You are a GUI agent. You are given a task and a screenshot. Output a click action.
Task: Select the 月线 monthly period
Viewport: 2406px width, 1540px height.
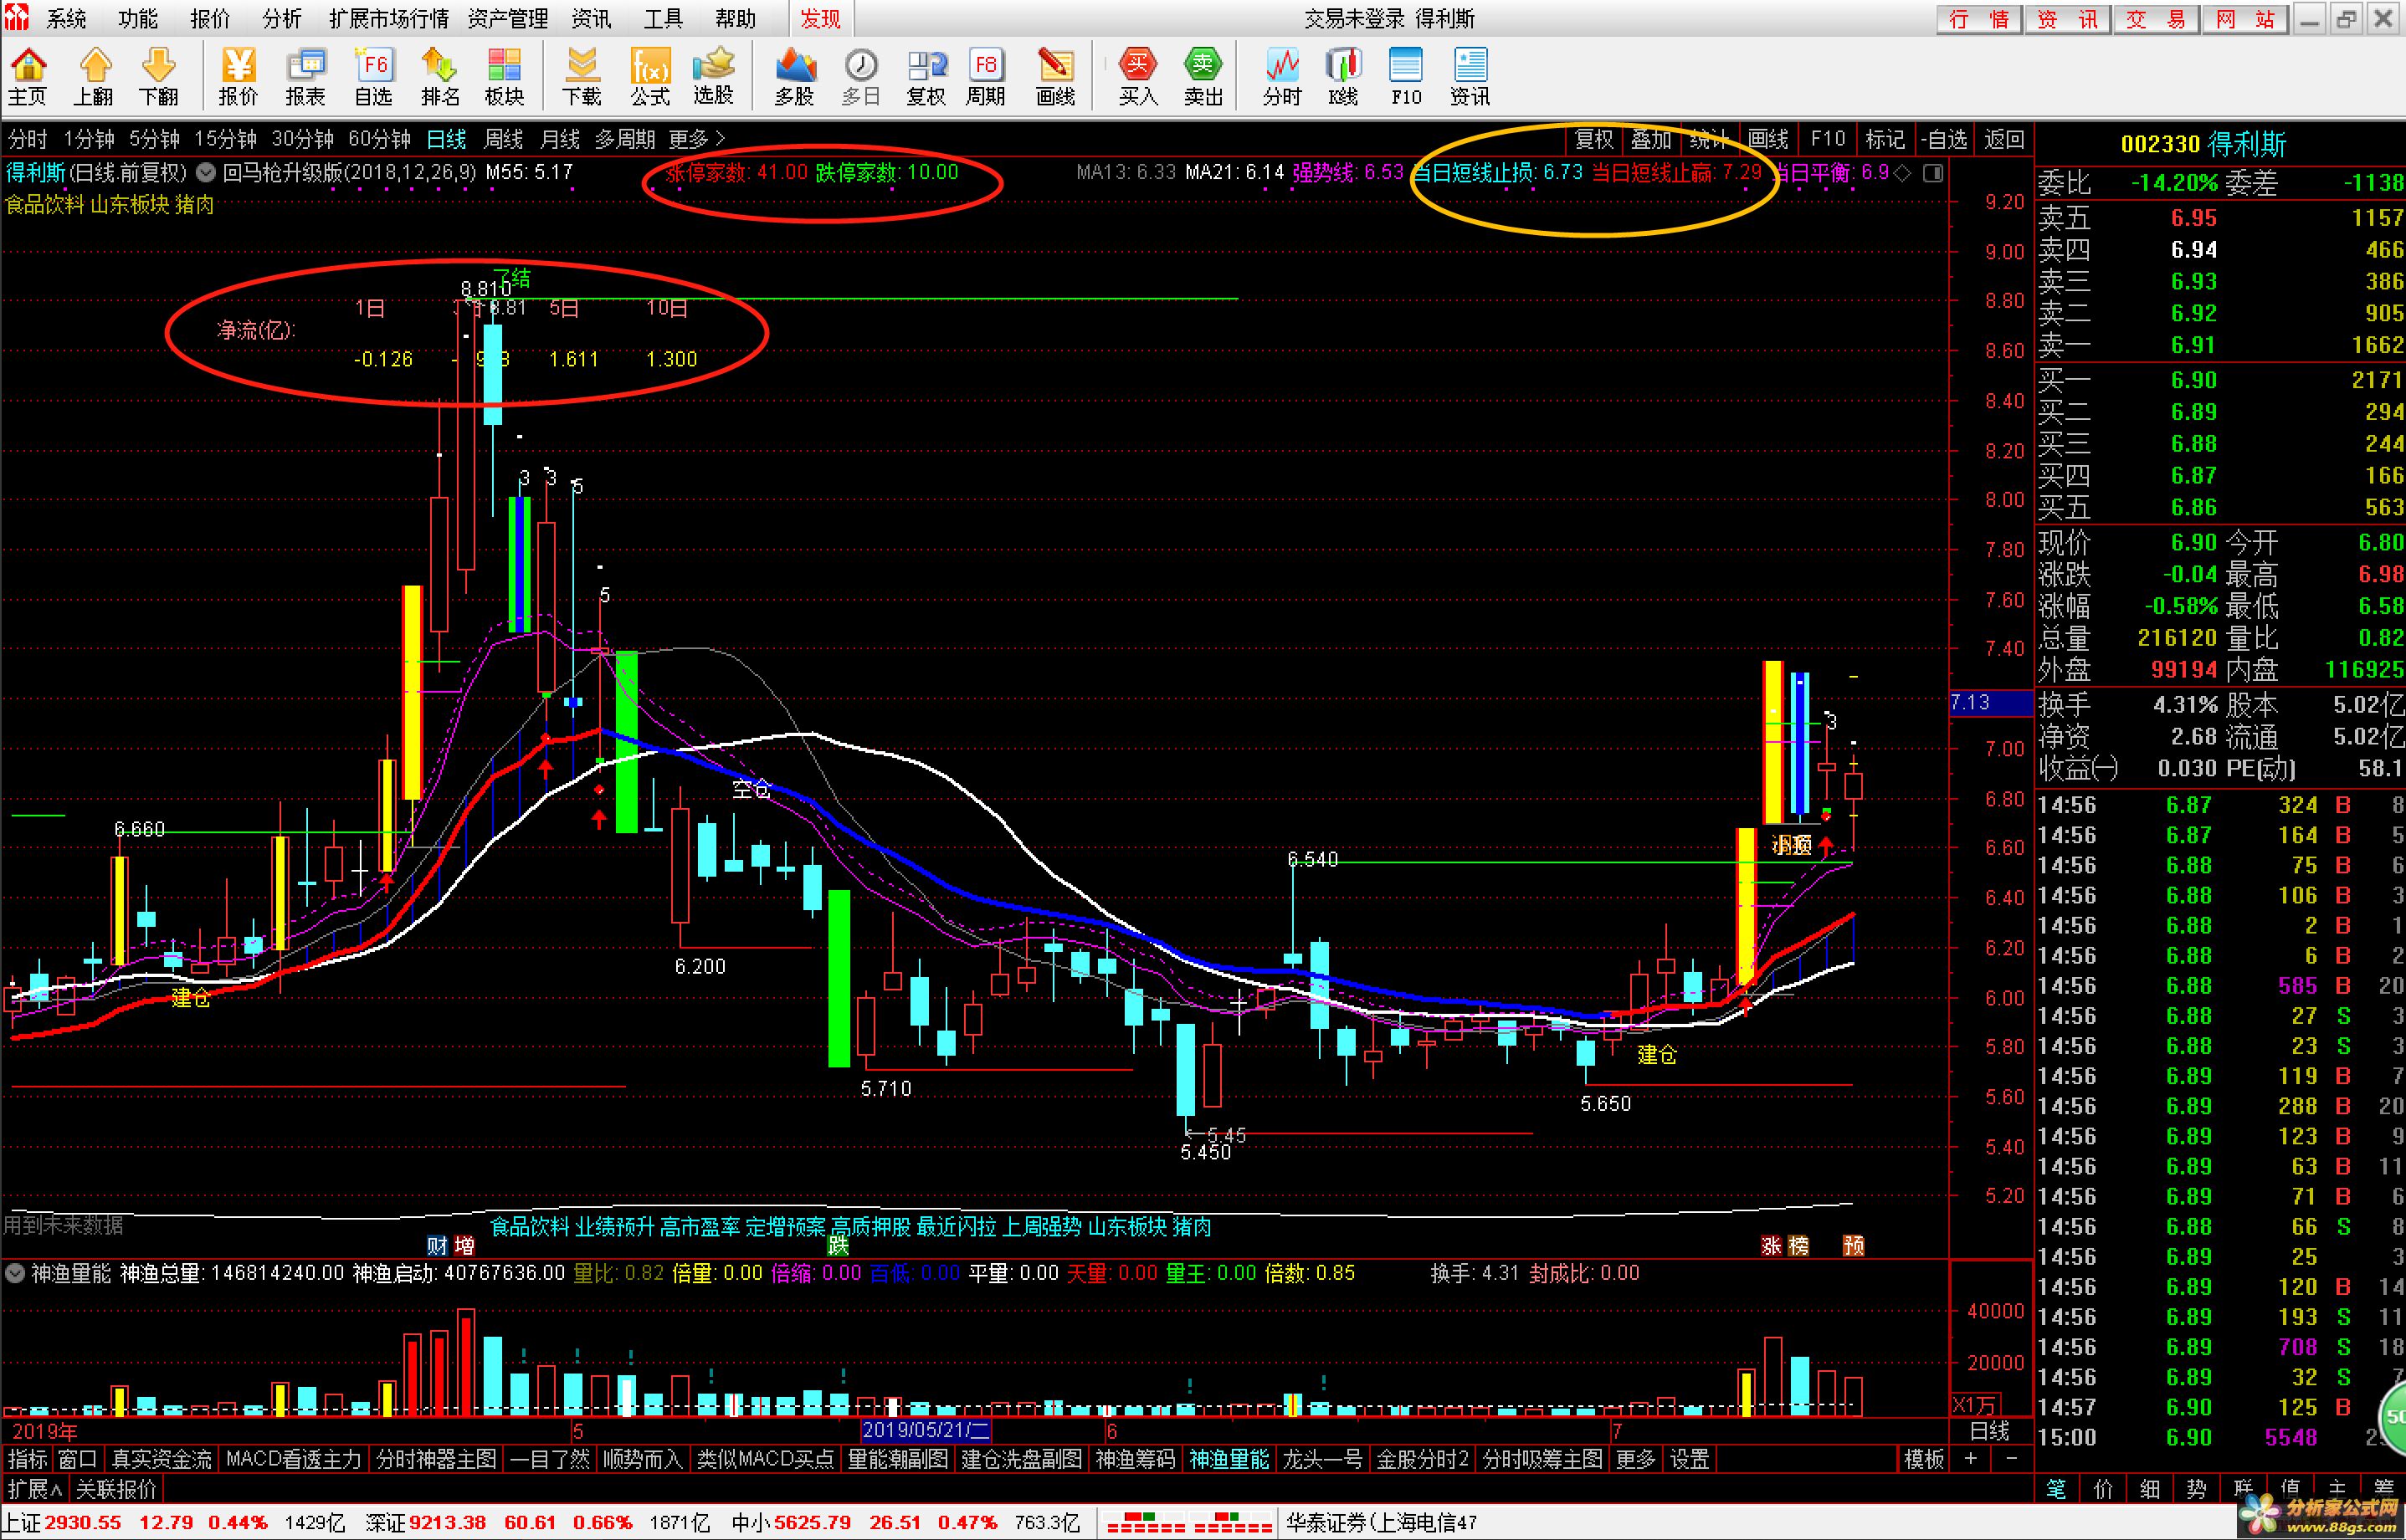pos(559,139)
